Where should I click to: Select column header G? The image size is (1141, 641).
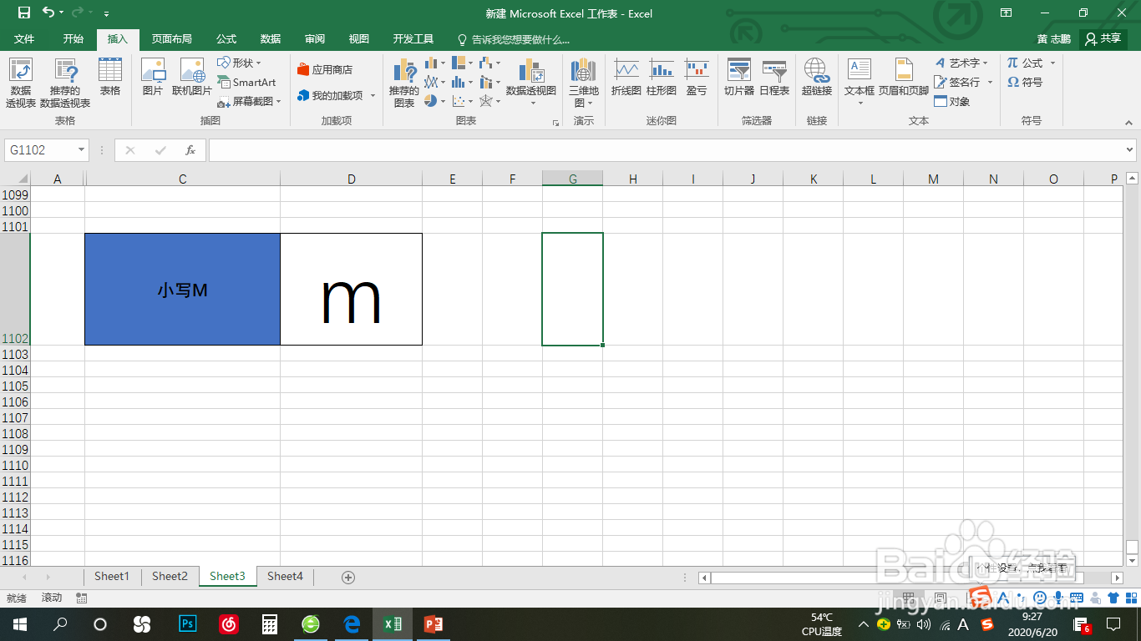click(572, 179)
